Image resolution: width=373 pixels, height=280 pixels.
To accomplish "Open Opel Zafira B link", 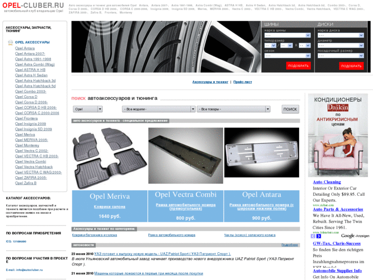I will pyautogui.click(x=26, y=183).
